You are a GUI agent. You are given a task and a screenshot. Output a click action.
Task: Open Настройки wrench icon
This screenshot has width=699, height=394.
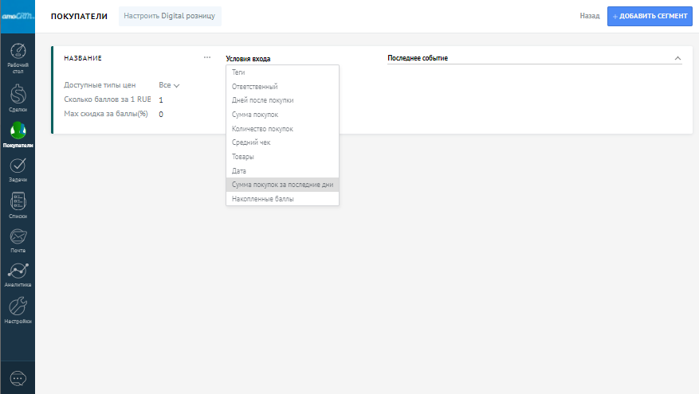(18, 310)
